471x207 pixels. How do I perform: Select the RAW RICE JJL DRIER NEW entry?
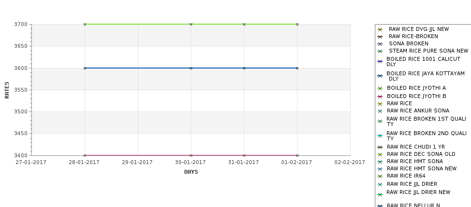tap(418, 193)
